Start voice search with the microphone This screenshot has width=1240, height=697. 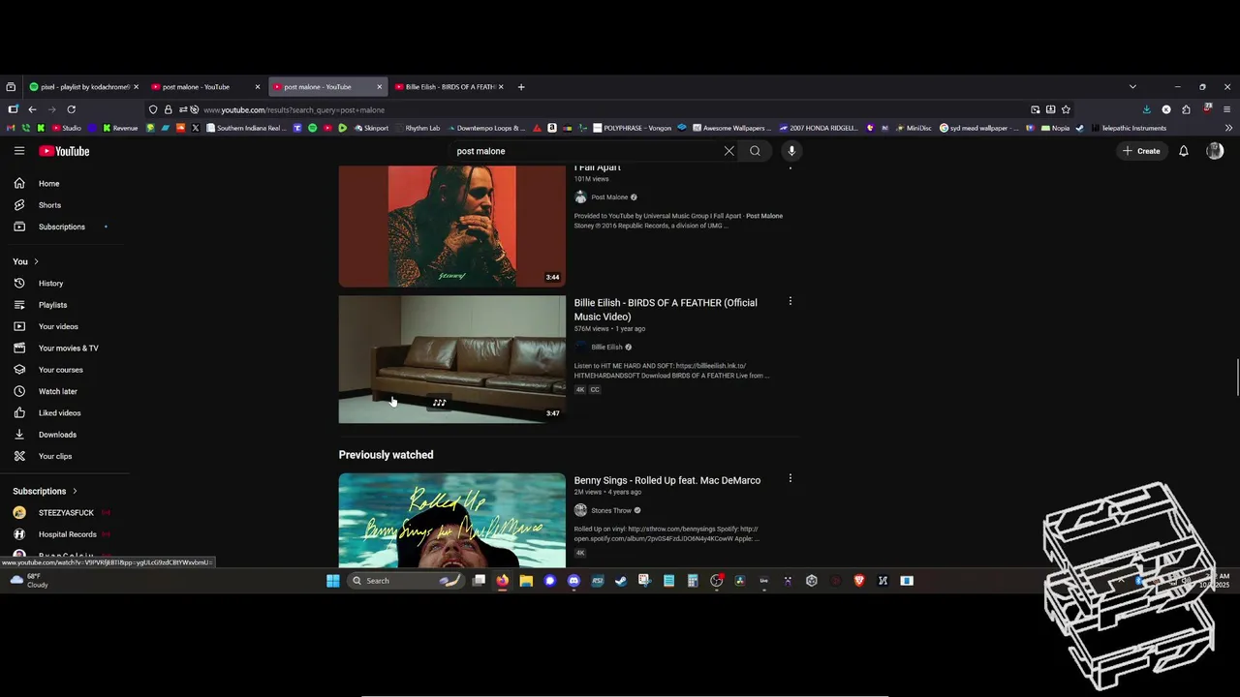click(791, 151)
